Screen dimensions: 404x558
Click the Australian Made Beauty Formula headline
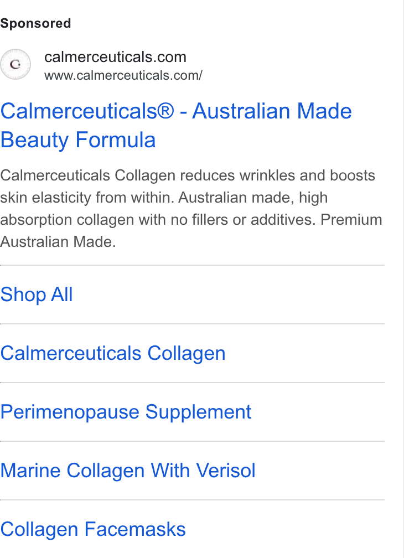click(x=176, y=125)
